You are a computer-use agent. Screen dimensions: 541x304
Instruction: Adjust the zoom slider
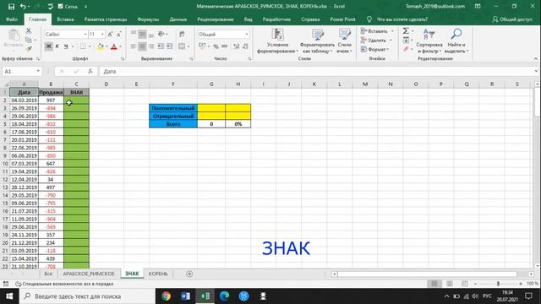(x=498, y=284)
